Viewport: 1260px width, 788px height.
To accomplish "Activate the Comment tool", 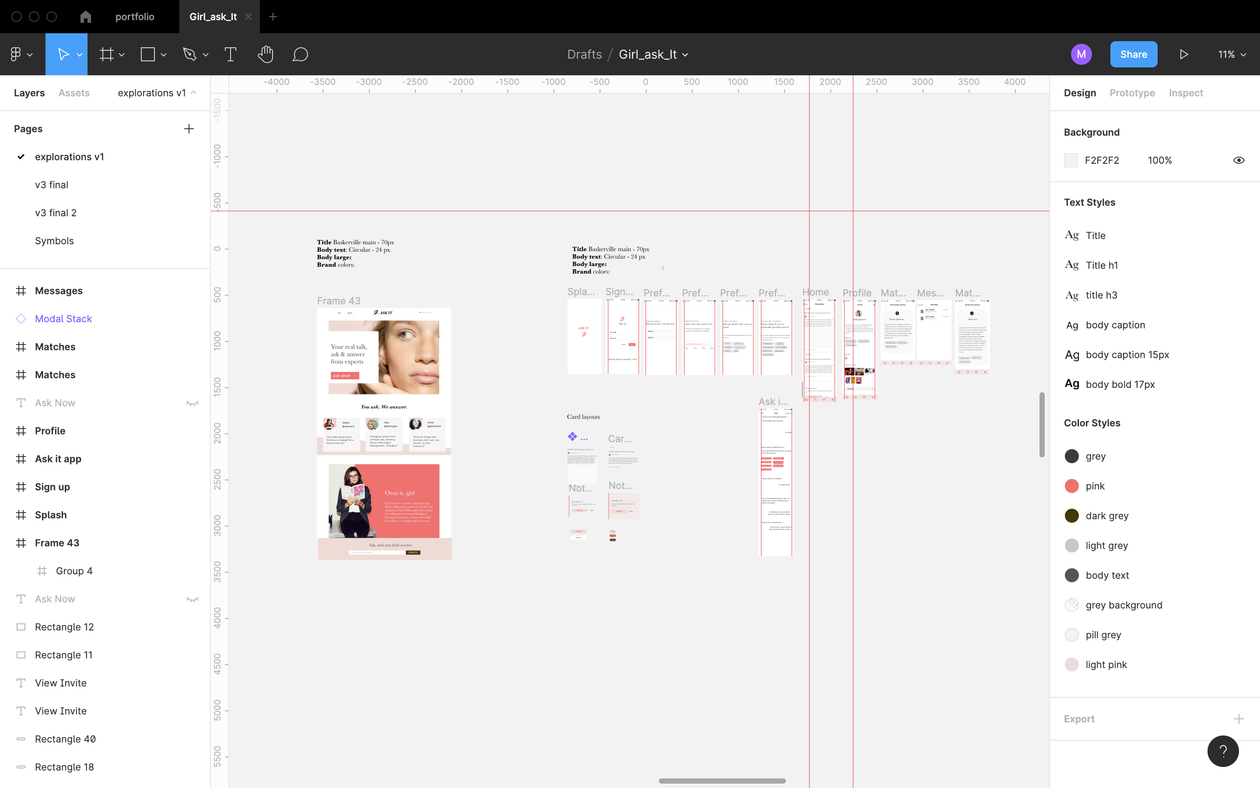I will [300, 54].
